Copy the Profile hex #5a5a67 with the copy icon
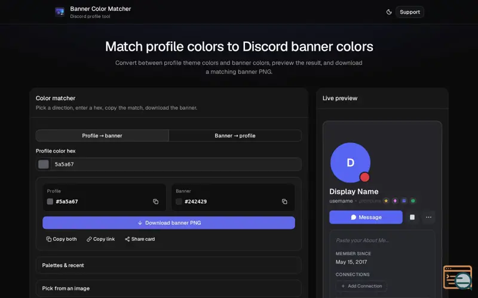This screenshot has height=298, width=478. [156, 201]
